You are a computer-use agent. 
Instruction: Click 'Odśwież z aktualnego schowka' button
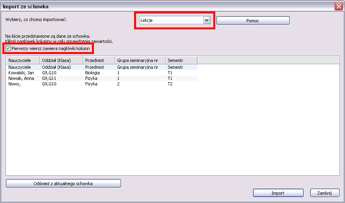[63, 184]
